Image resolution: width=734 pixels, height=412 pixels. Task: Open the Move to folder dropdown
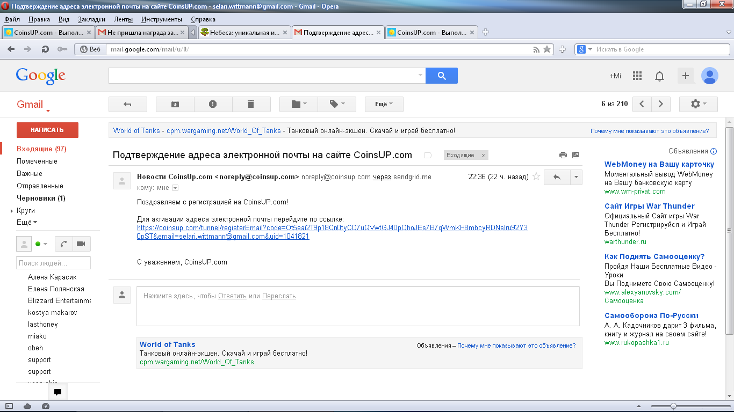tap(299, 104)
